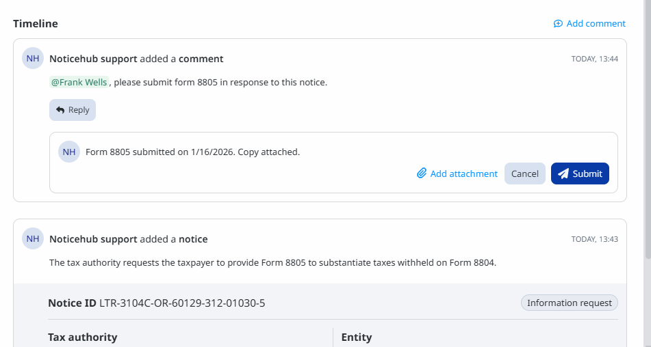Viewport: 651px width, 347px height.
Task: Click the TODAY, 13:44 comment timestamp
Action: pyautogui.click(x=594, y=59)
